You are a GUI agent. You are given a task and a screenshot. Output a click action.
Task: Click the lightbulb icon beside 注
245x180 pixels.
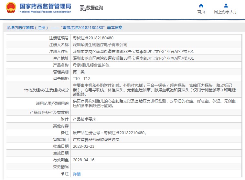coord(63,174)
